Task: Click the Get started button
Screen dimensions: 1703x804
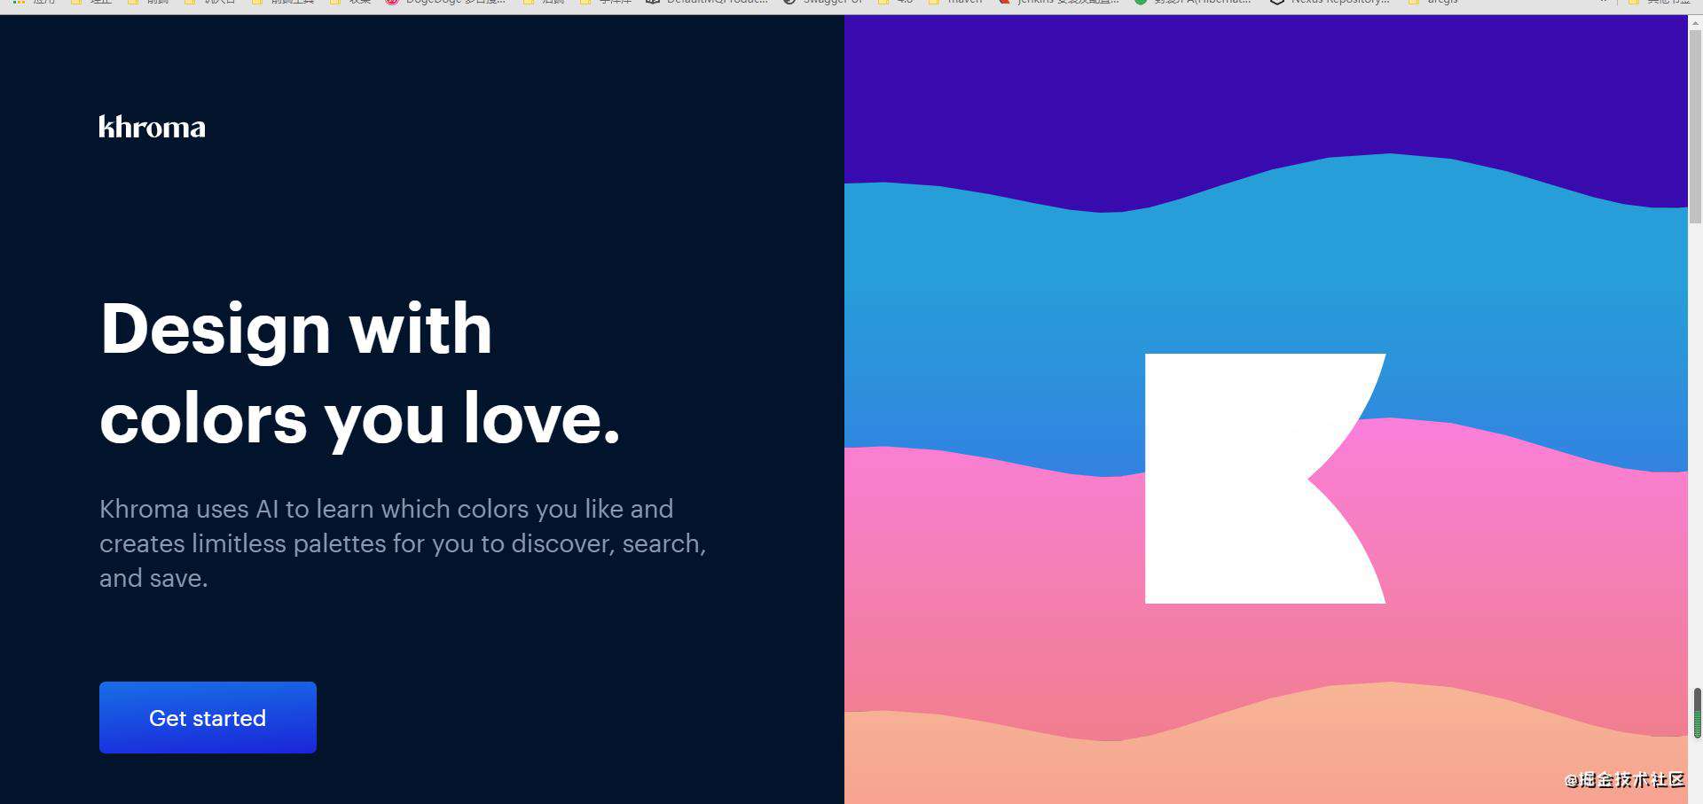Action: [208, 717]
